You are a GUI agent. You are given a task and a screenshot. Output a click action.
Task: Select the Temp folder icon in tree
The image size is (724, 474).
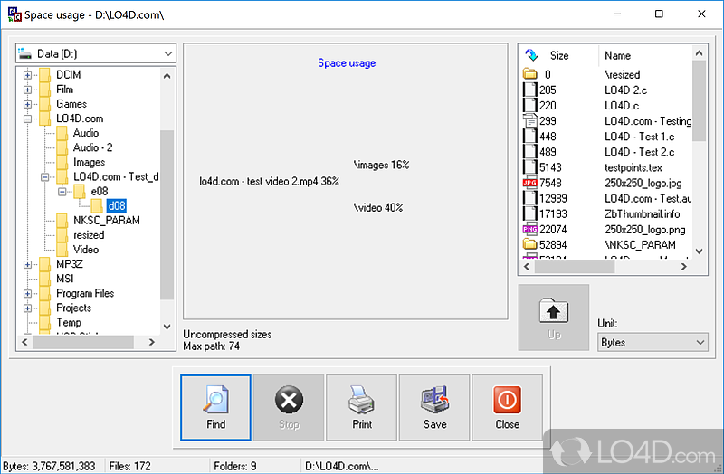44,322
